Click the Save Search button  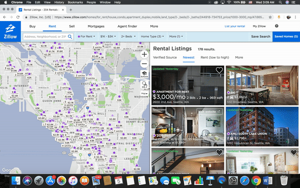(260, 37)
